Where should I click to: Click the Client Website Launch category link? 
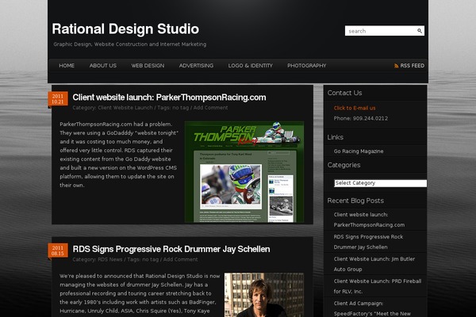click(125, 108)
